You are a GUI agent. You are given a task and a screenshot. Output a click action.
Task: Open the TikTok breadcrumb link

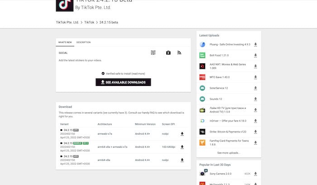pyautogui.click(x=89, y=23)
